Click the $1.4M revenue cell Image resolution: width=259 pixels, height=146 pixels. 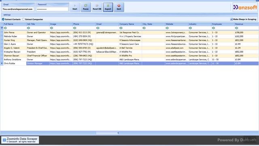tap(246, 44)
